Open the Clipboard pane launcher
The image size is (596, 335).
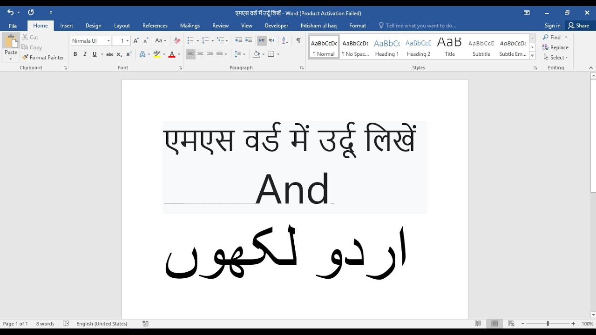[65, 68]
